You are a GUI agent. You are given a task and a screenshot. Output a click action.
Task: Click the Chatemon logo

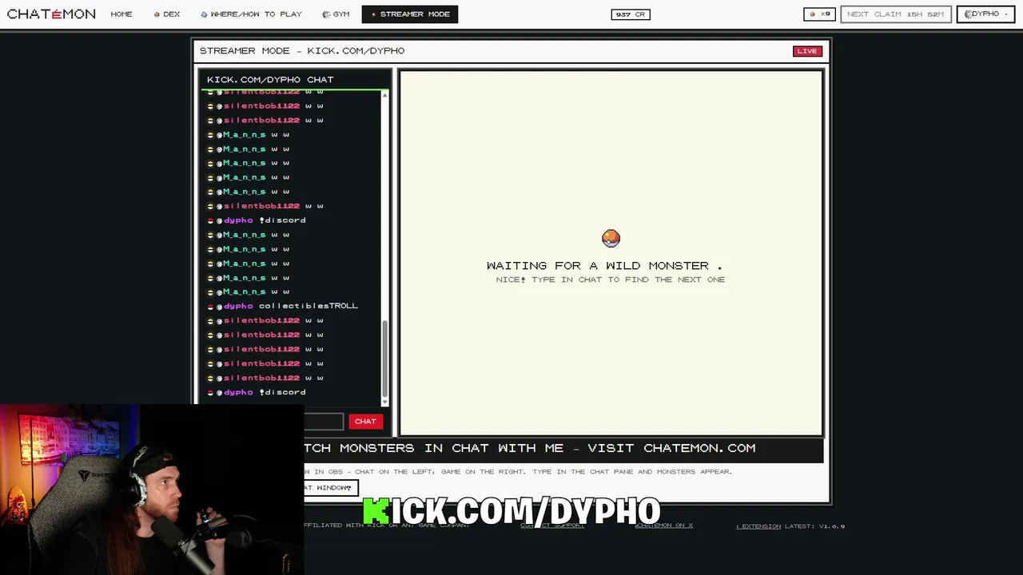pos(51,14)
